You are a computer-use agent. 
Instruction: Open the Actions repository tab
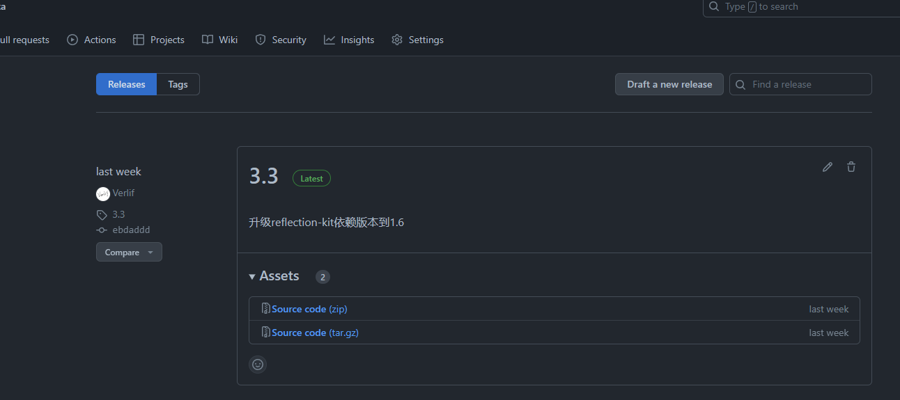91,40
